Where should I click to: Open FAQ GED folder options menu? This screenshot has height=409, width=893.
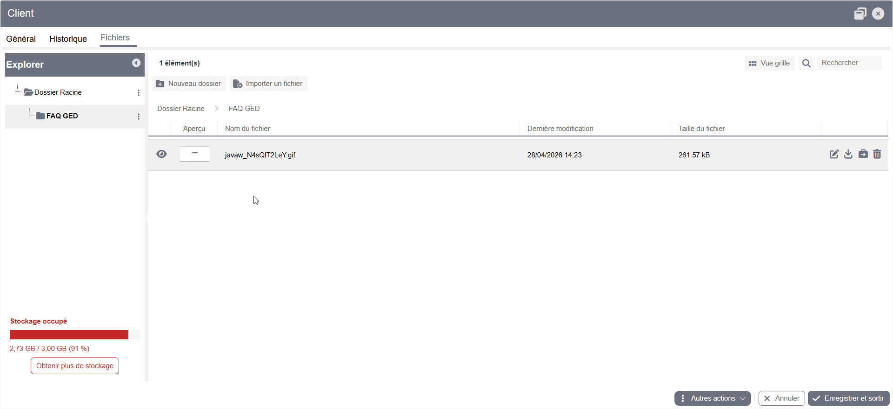click(138, 117)
